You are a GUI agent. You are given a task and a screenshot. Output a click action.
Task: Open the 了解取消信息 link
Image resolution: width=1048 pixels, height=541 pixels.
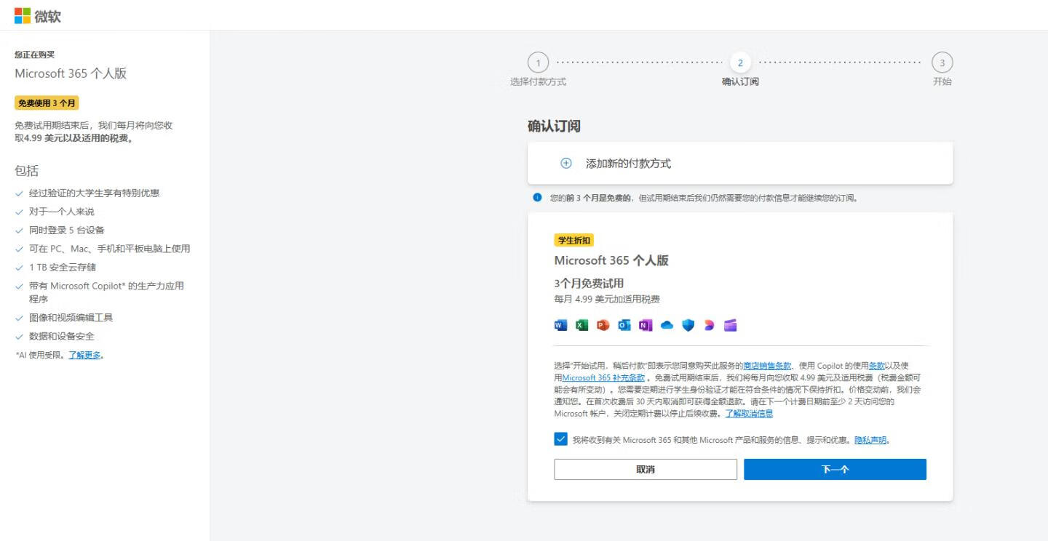(x=749, y=414)
